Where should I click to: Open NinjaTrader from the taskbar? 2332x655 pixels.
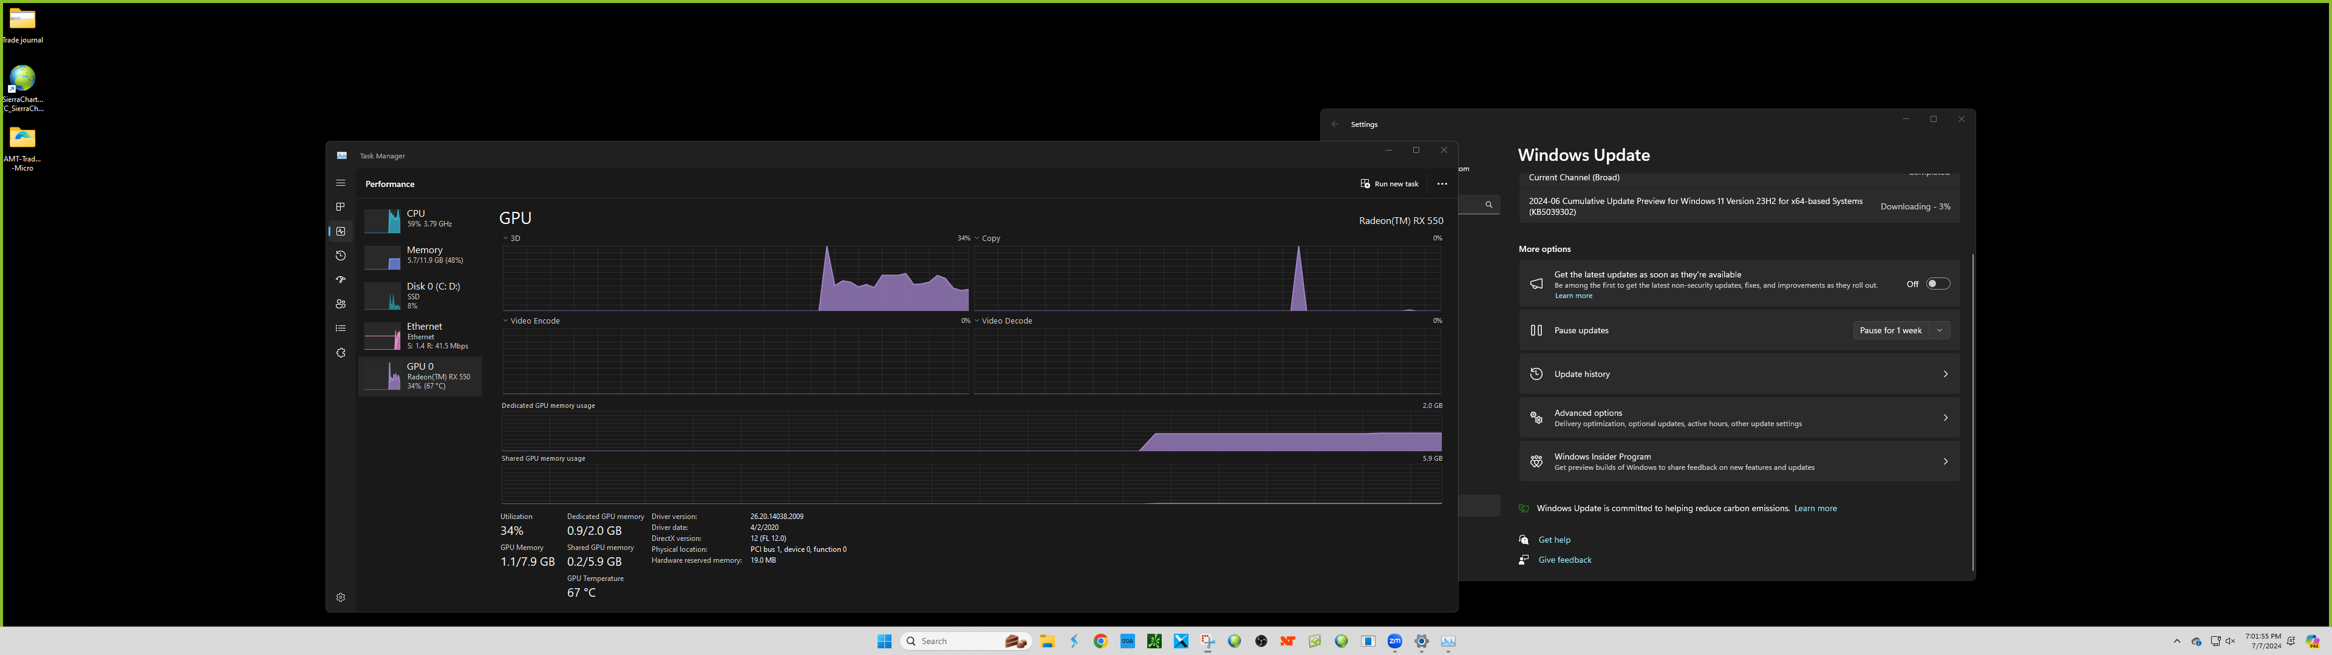[x=1288, y=642]
